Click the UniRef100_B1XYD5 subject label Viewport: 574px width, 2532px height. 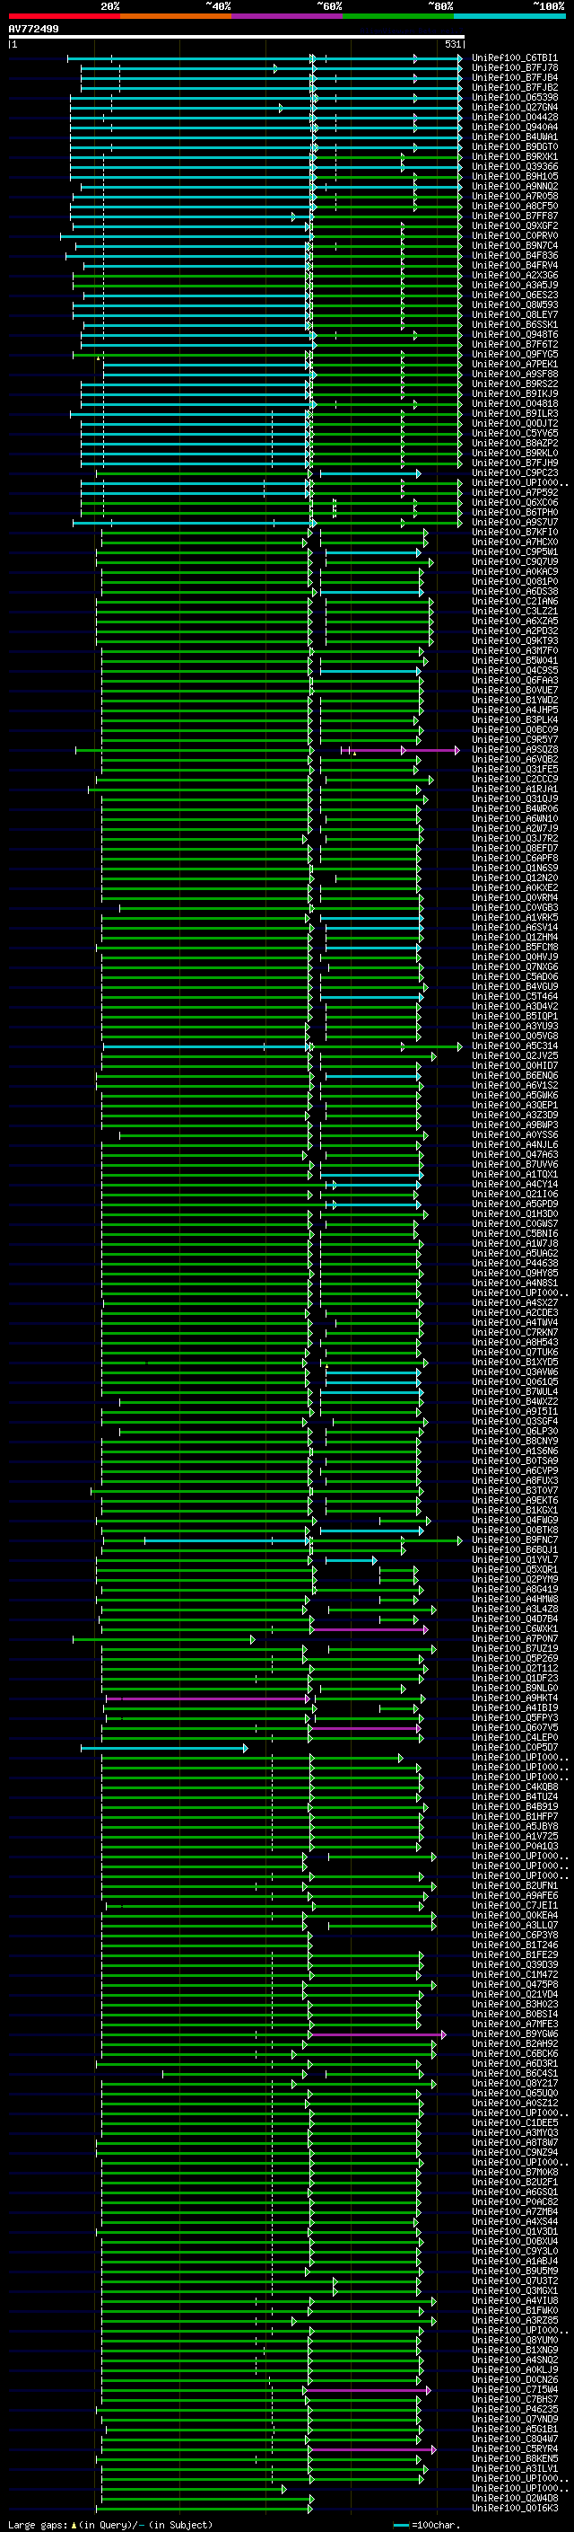point(515,1363)
